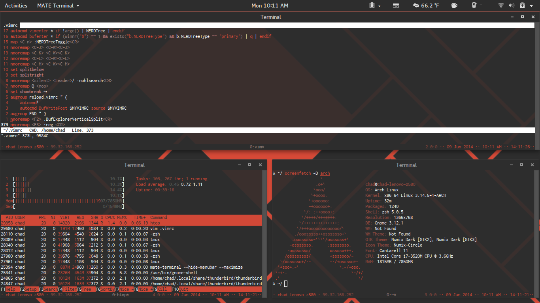The height and width of the screenshot is (303, 540).
Task: Click the htop Swp usage bar
Action: 65,206
